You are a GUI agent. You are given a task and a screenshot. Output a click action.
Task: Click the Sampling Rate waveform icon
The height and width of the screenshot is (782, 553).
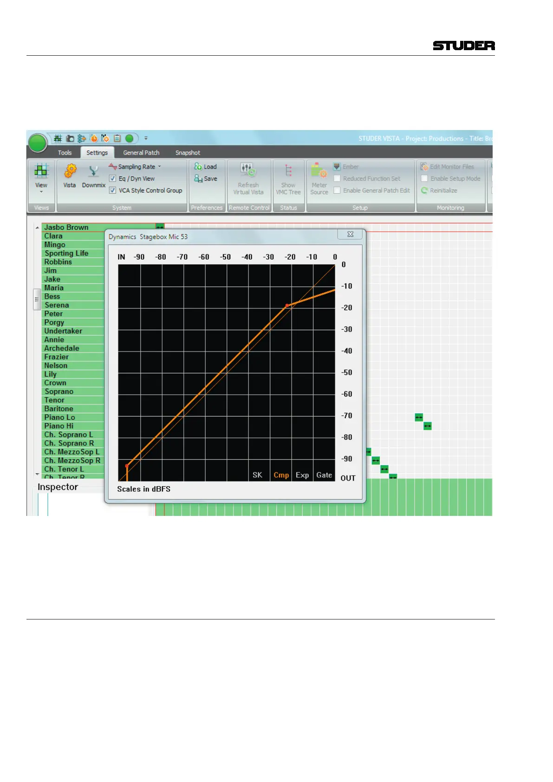coord(112,166)
